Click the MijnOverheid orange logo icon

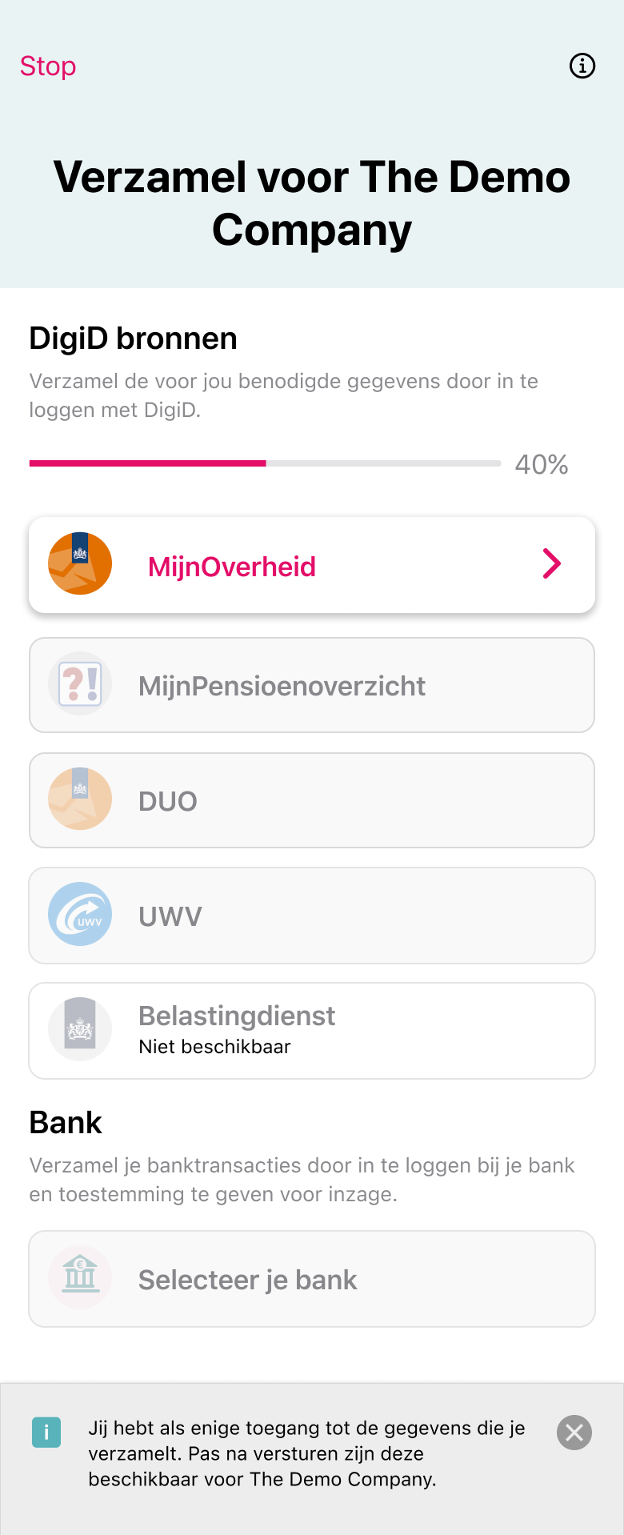(80, 564)
